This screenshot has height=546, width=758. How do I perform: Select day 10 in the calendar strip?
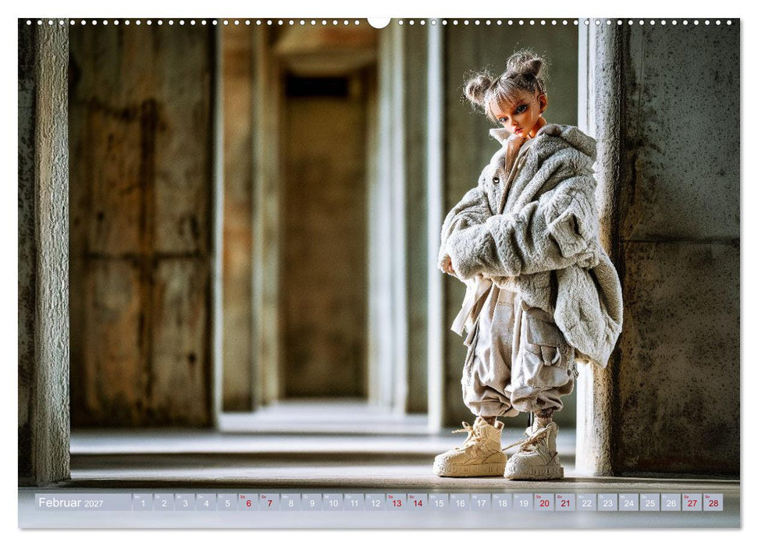(x=333, y=502)
